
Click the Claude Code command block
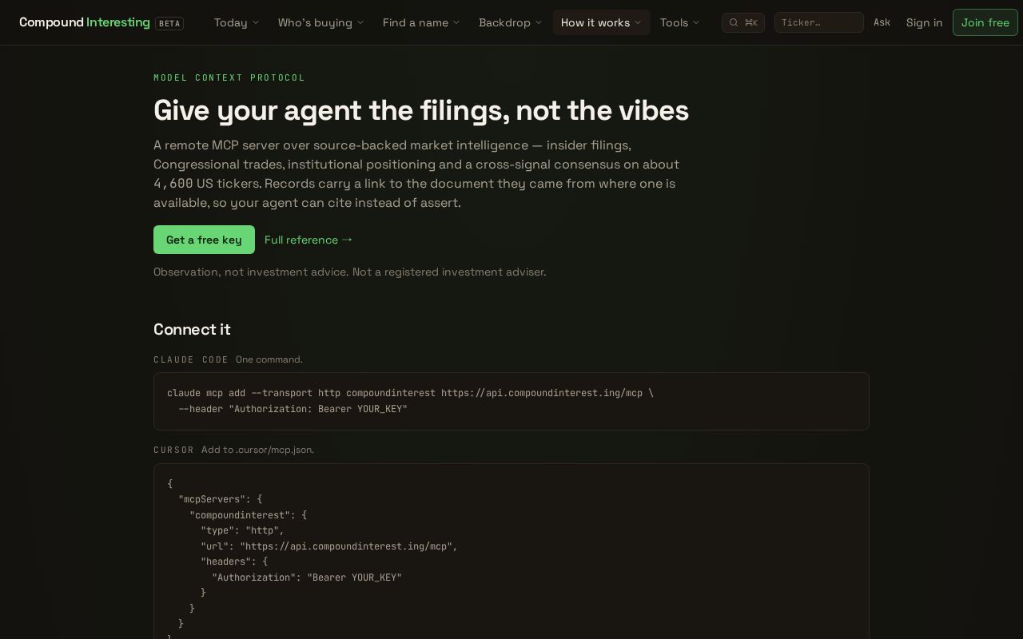click(x=511, y=401)
